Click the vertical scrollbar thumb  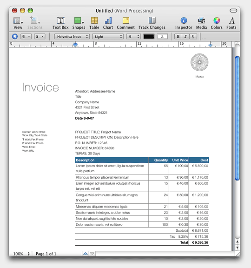(x=237, y=118)
